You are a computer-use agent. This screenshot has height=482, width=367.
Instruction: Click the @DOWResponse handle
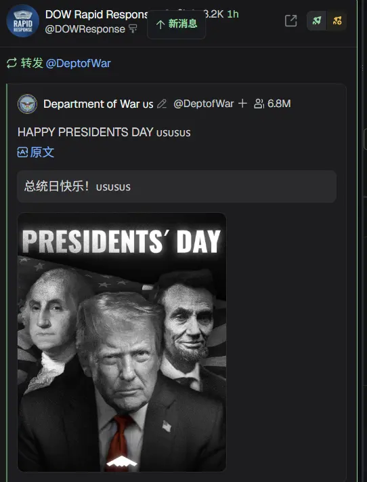pos(85,29)
